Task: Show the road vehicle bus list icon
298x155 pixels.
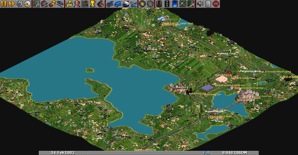Action: coord(118,4)
